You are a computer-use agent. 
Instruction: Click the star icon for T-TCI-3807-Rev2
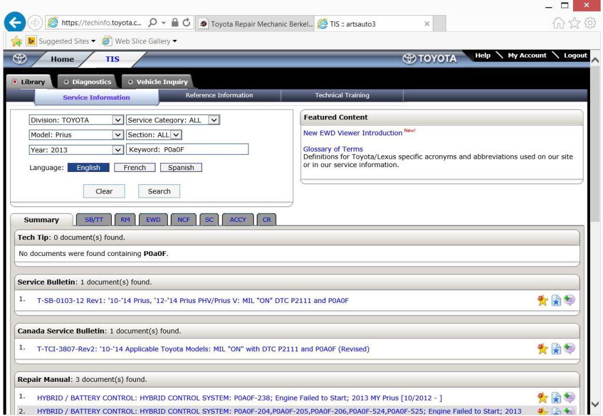542,349
